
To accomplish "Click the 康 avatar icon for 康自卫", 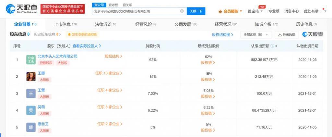I will pos(31,127).
